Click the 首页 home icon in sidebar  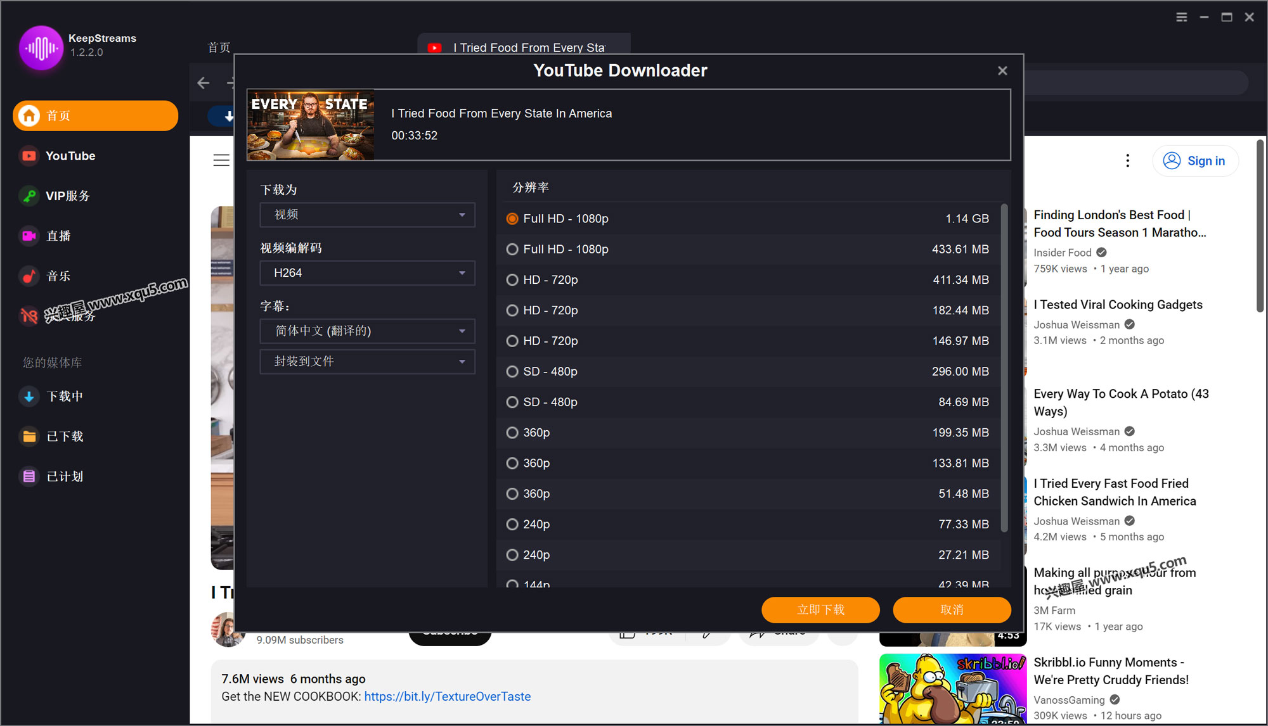pyautogui.click(x=29, y=116)
